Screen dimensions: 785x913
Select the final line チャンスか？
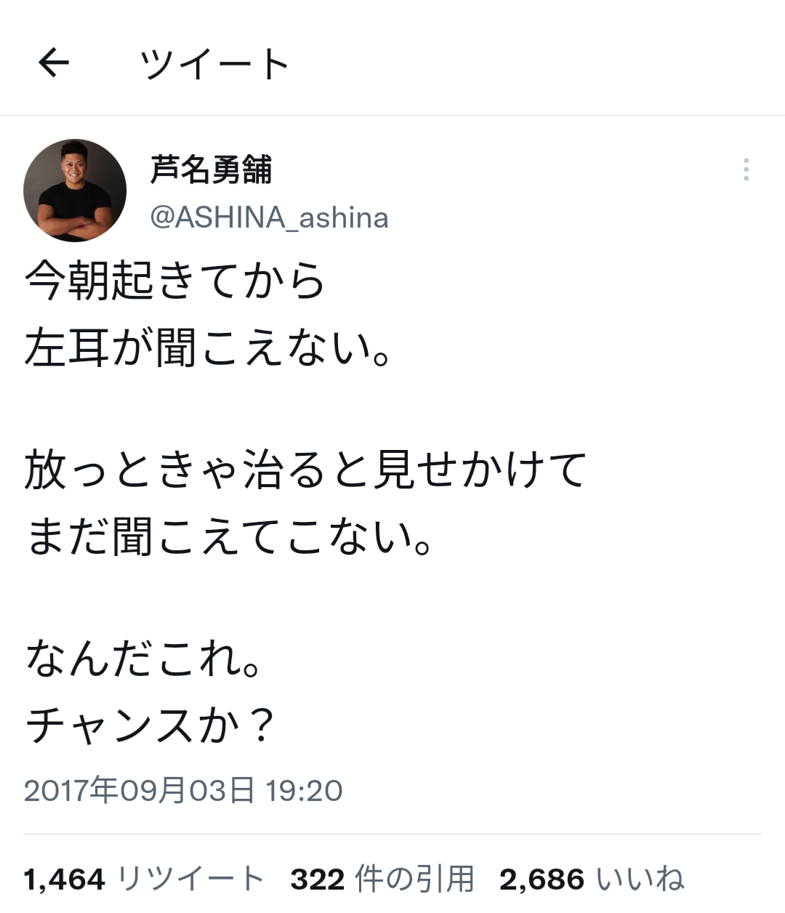[150, 725]
